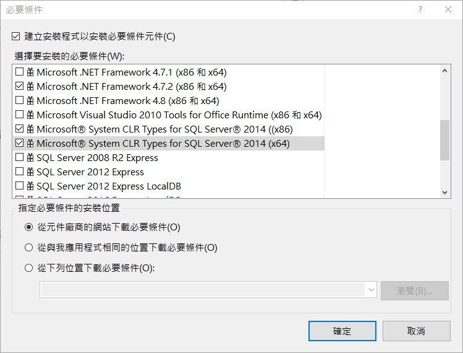Image resolution: width=463 pixels, height=353 pixels.
Task: Click package icon of Visual Studio 2010 Tools row
Action: (x=30, y=115)
